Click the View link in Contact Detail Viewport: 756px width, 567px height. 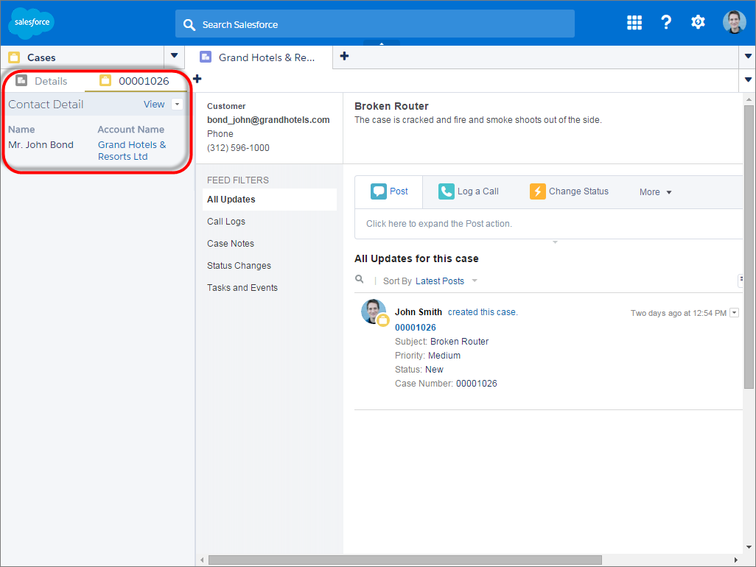tap(154, 104)
